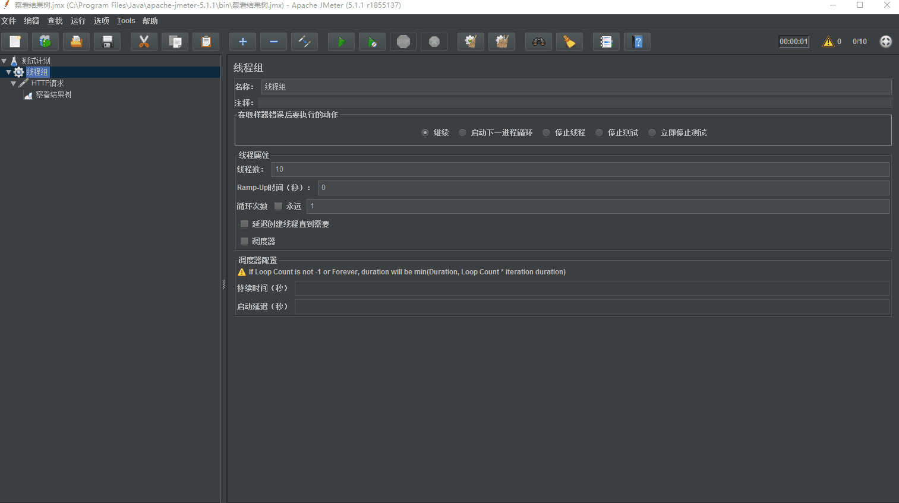Open the function helper list icon

(x=606, y=42)
